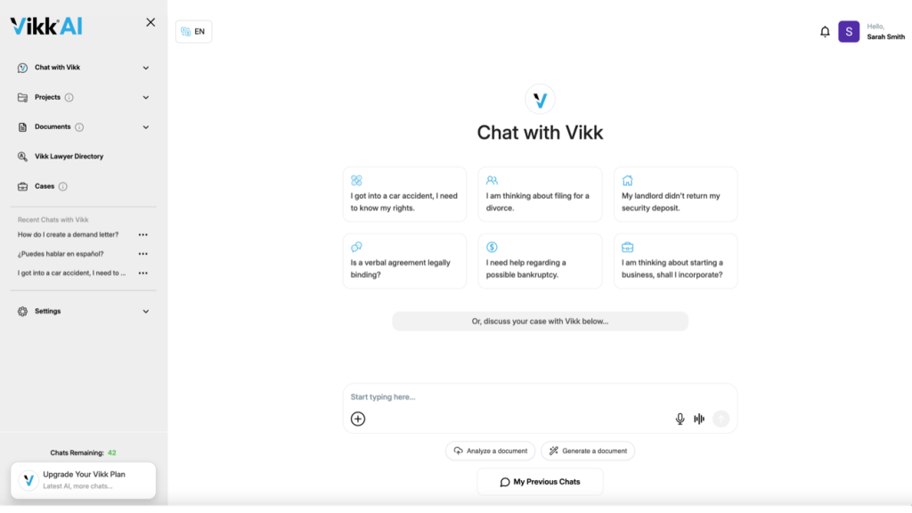Click the Analyze a document button
Viewport: 912px width, 513px height.
(491, 451)
